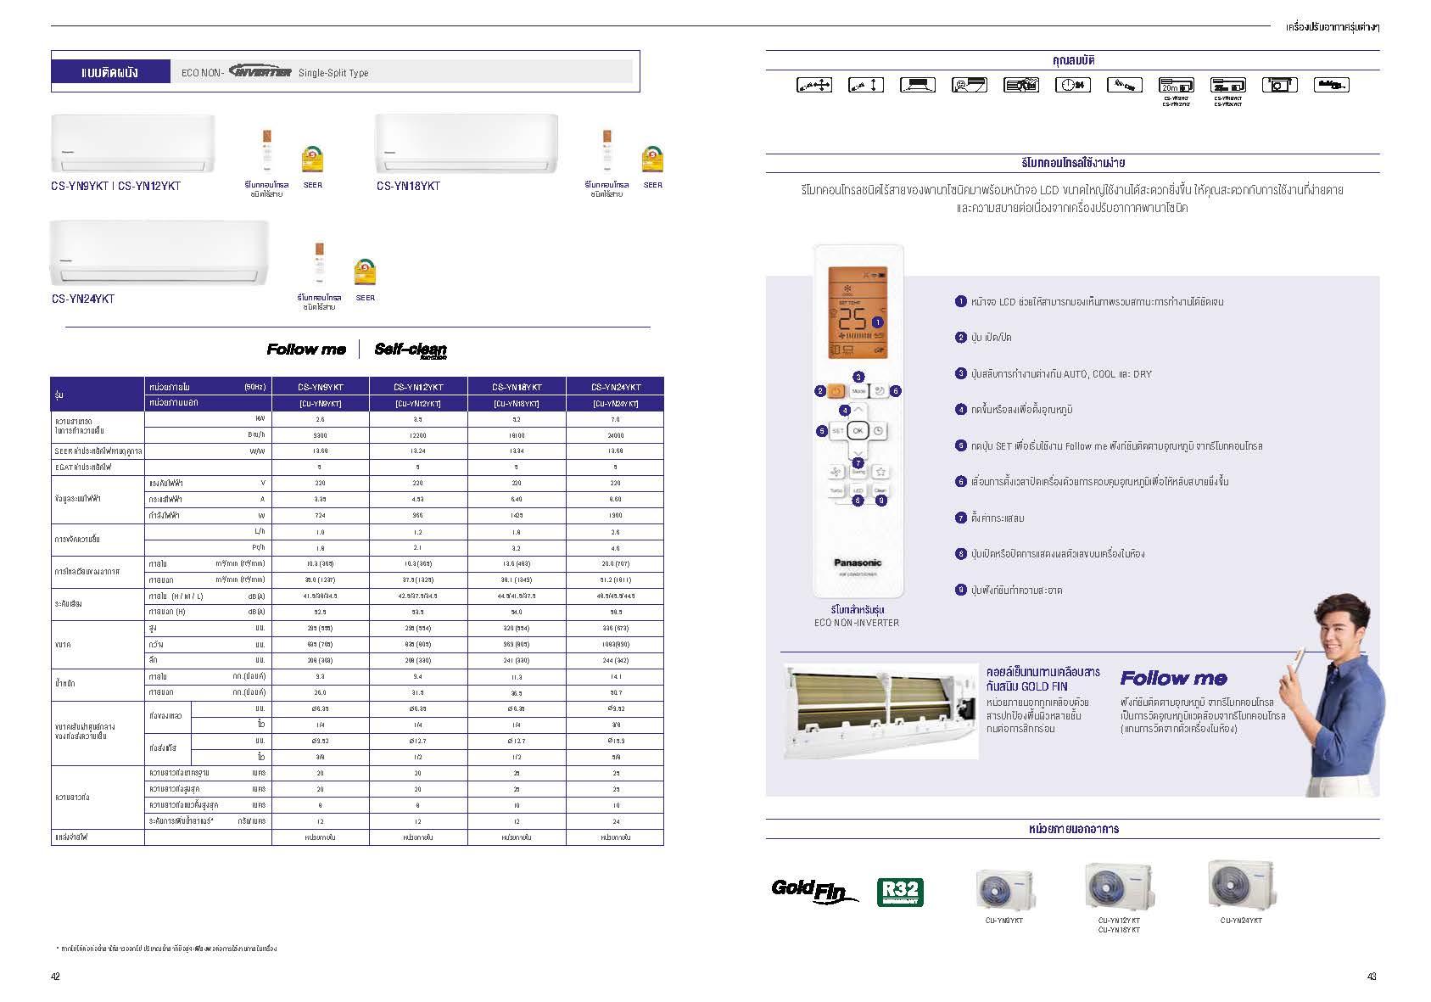1431x1002 pixels.
Task: Select the CS-YN24YKT indoor unit image
Action: [x=159, y=253]
